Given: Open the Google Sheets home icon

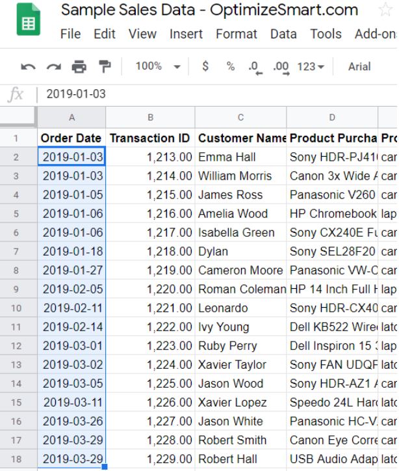Looking at the screenshot, I should [28, 20].
